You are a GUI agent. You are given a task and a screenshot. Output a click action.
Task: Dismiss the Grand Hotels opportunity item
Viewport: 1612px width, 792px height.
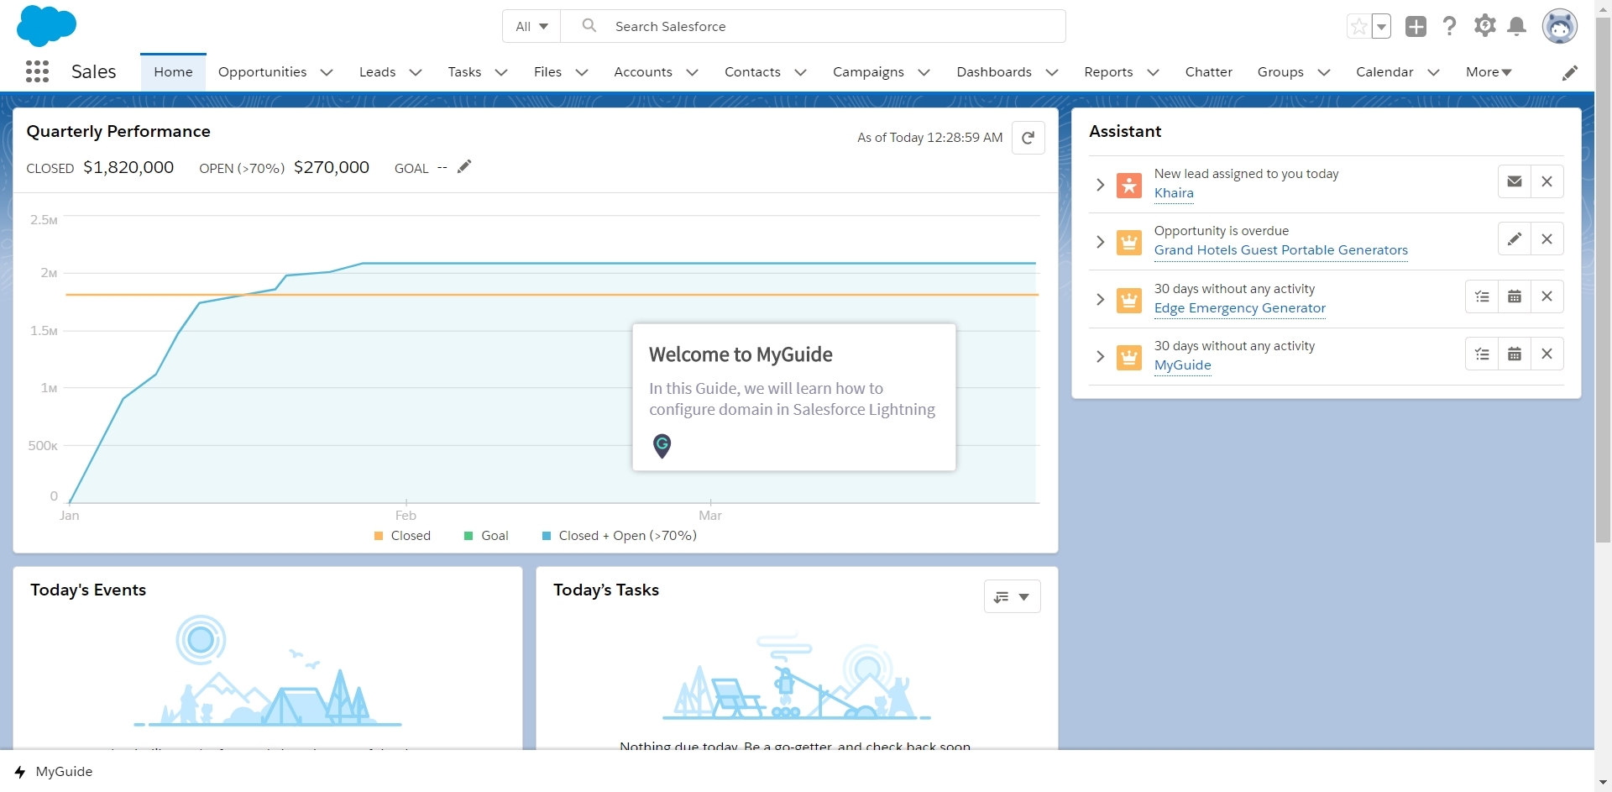1547,239
